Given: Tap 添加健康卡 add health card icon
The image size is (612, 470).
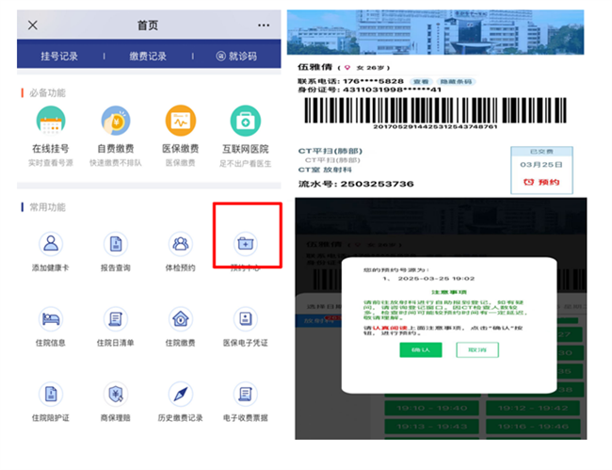Looking at the screenshot, I should 50,244.
